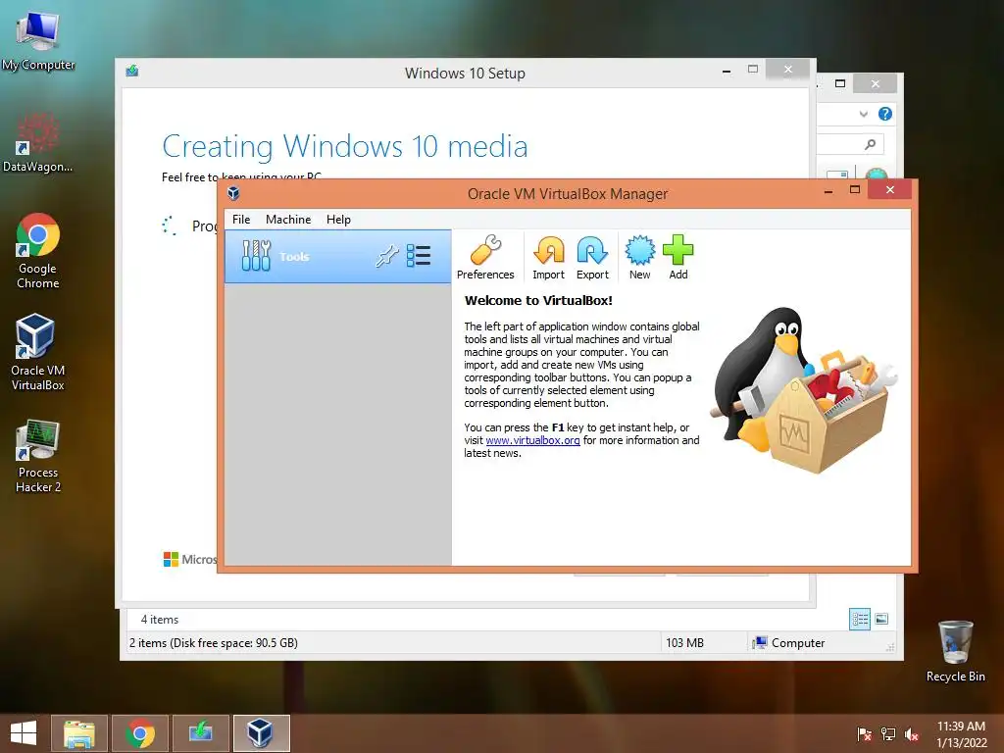Open File Explorer from the taskbar
This screenshot has height=753, width=1004.
[79, 733]
